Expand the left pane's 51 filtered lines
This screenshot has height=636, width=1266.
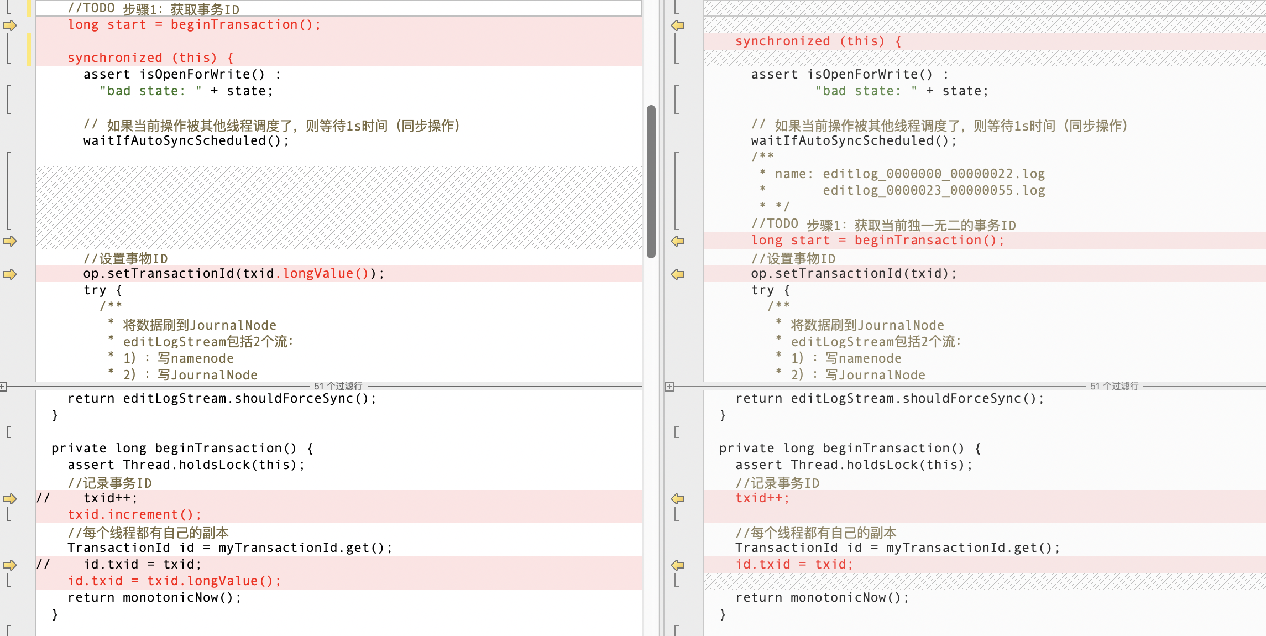click(3, 386)
